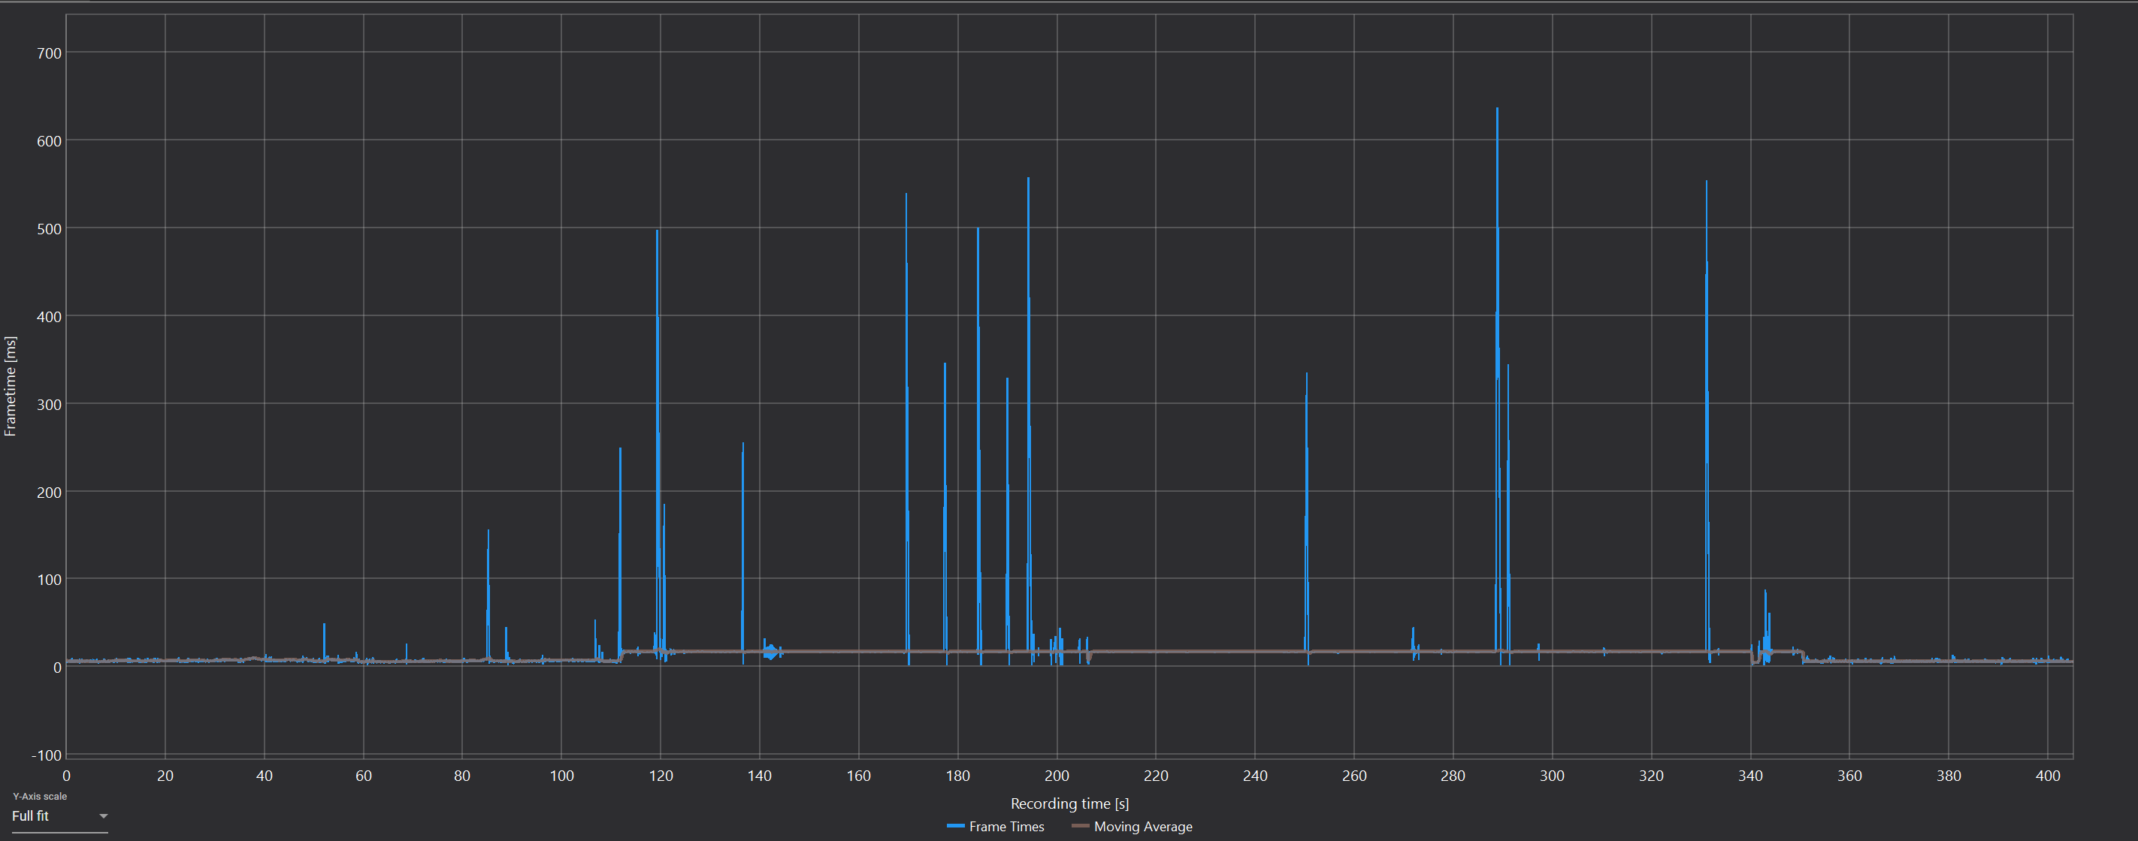This screenshot has height=841, width=2138.
Task: Click the Recording time [s] axis title
Action: [1069, 803]
